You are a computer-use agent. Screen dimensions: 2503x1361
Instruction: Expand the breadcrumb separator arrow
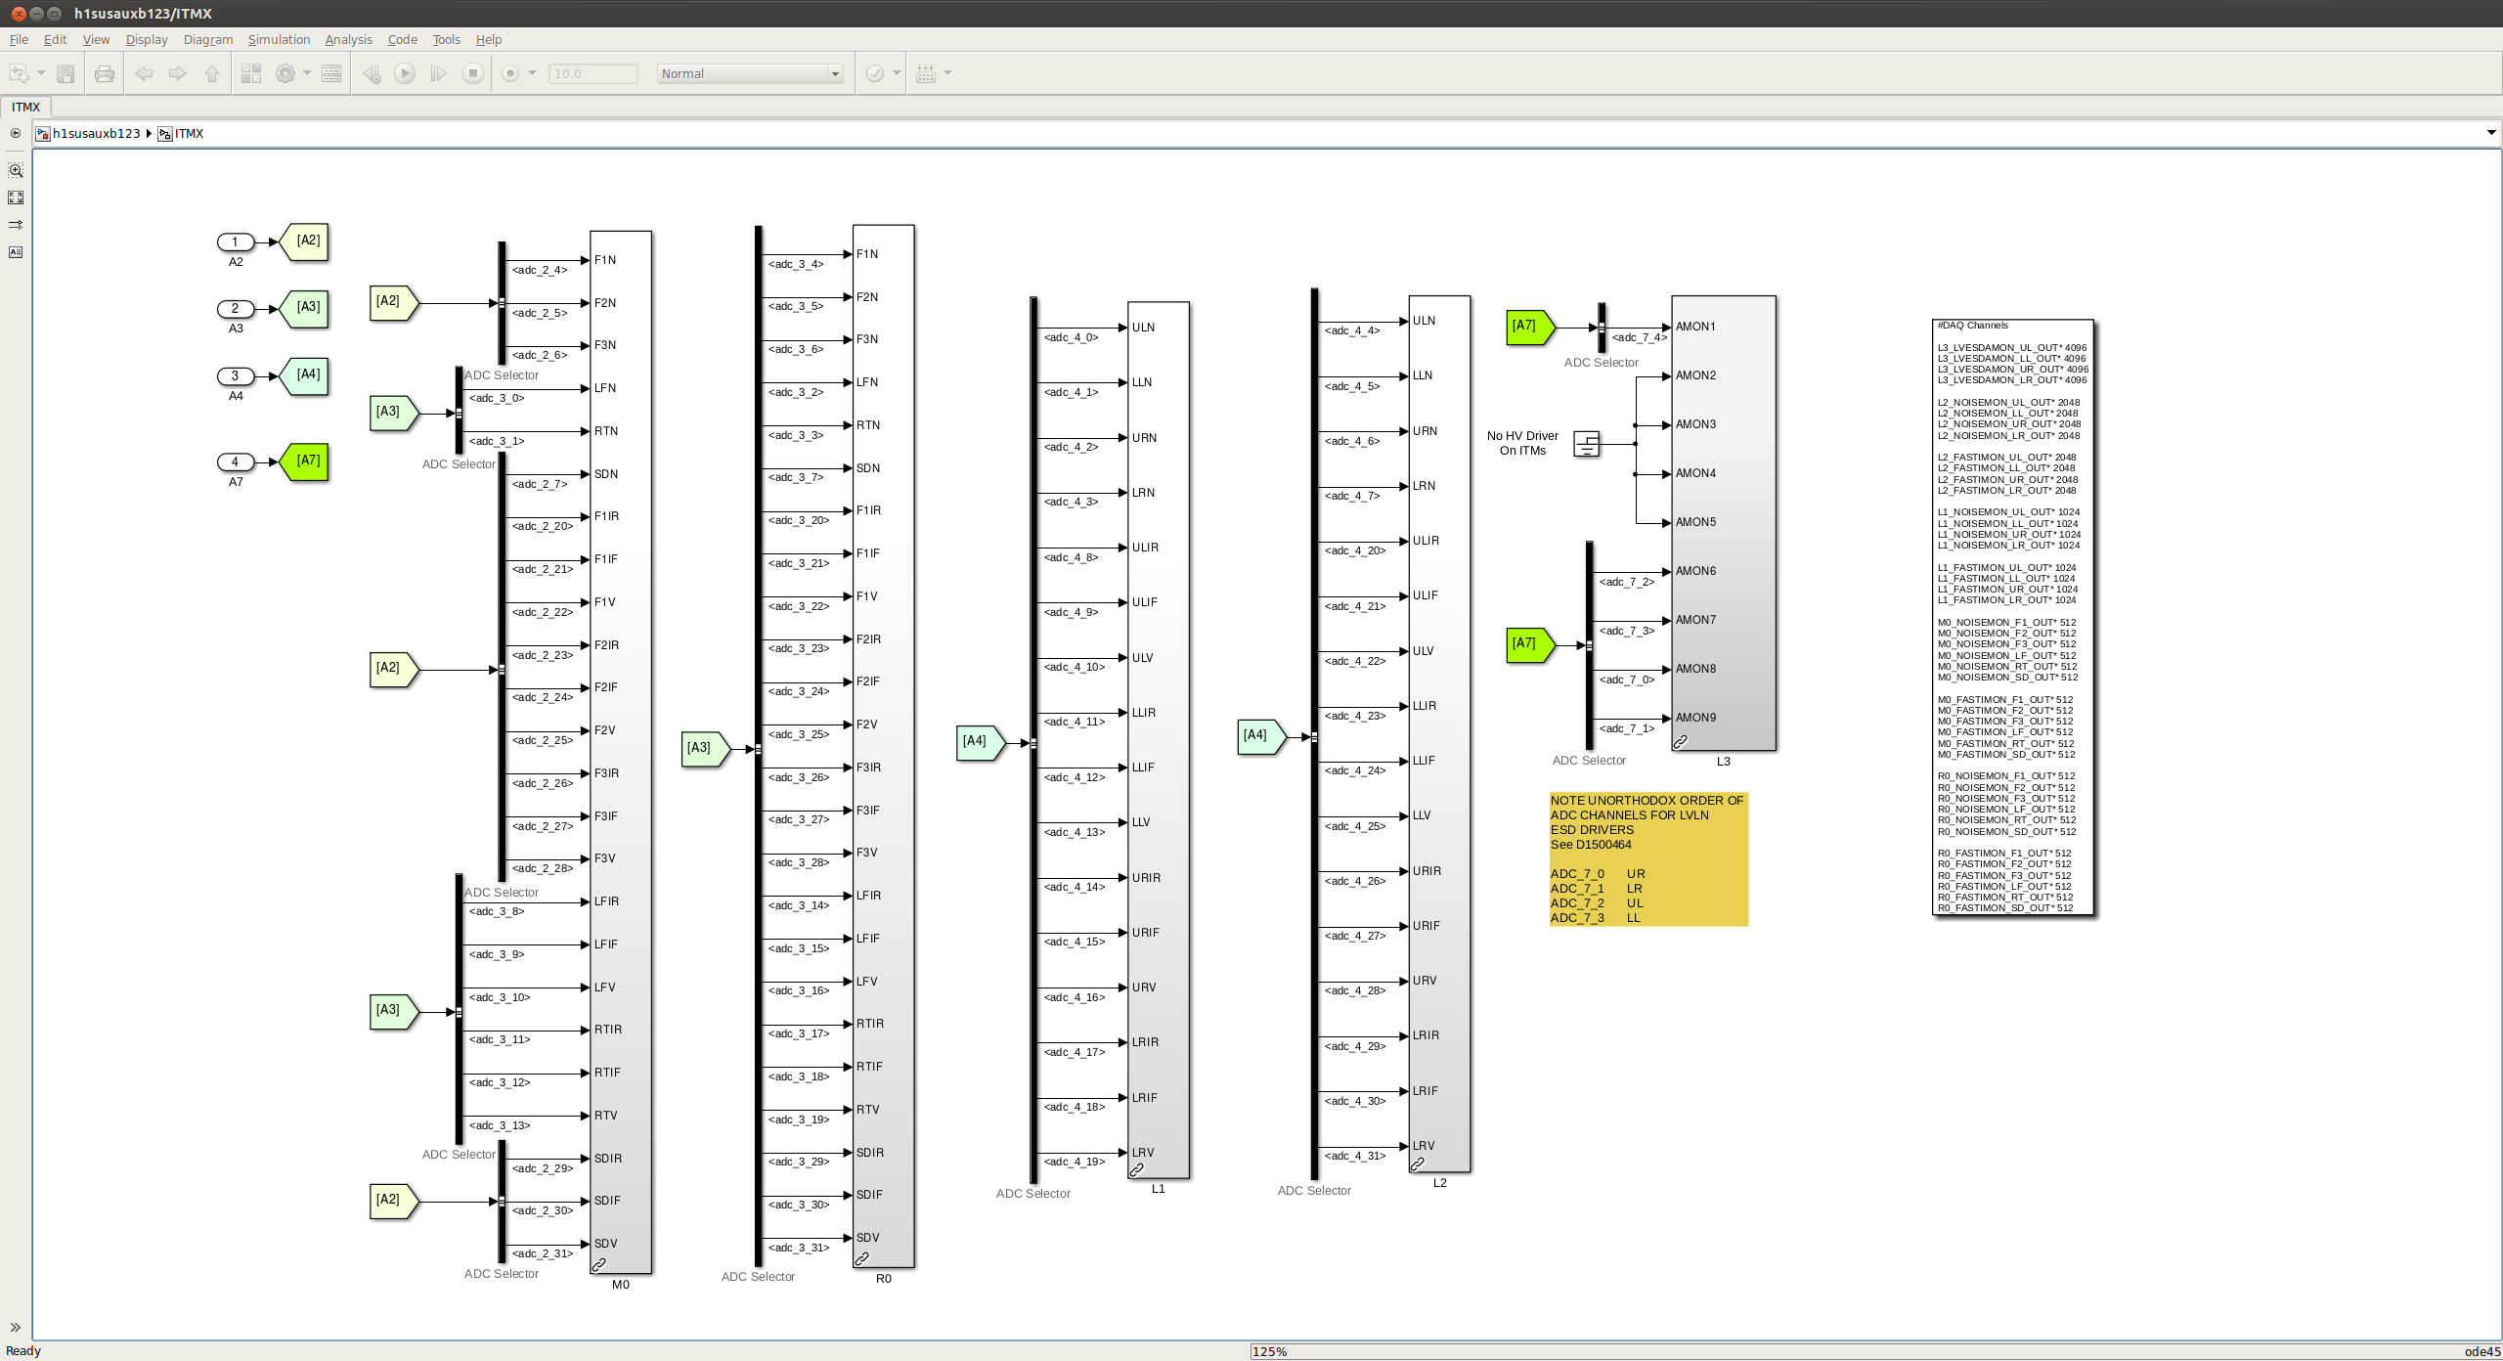click(x=149, y=133)
